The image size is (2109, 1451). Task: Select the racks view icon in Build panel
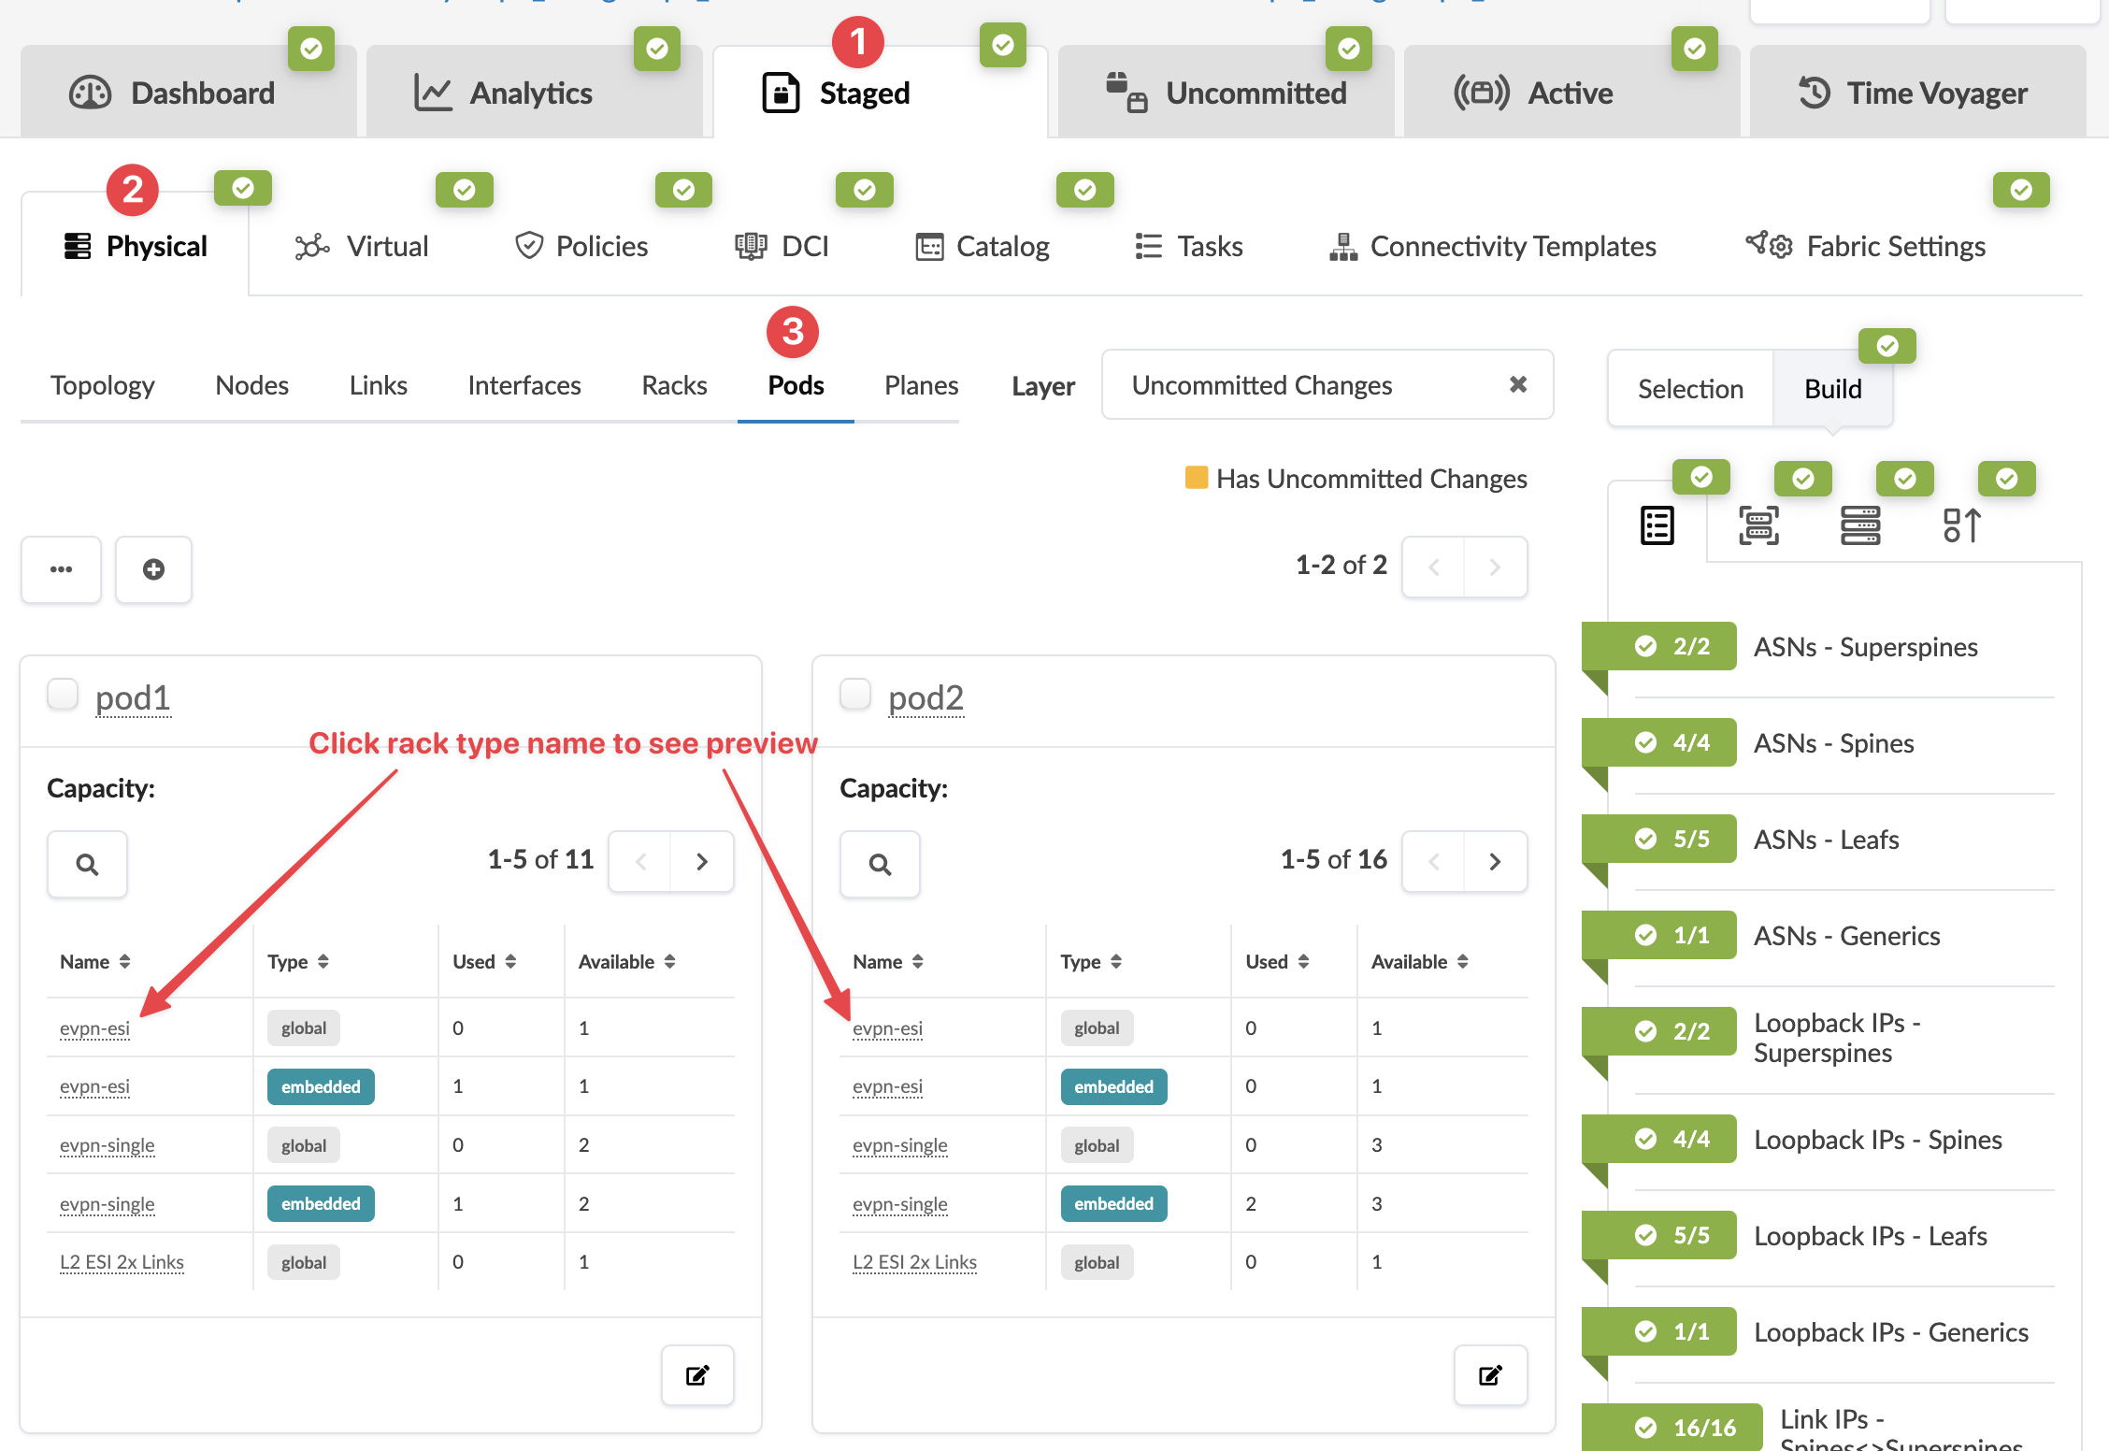(x=1759, y=525)
